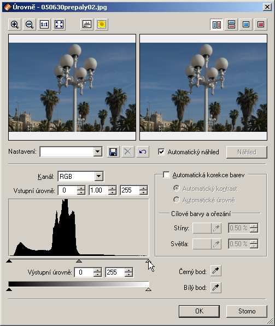Pick the Bílý bod eyedropper
The image size is (275, 326).
(x=215, y=288)
